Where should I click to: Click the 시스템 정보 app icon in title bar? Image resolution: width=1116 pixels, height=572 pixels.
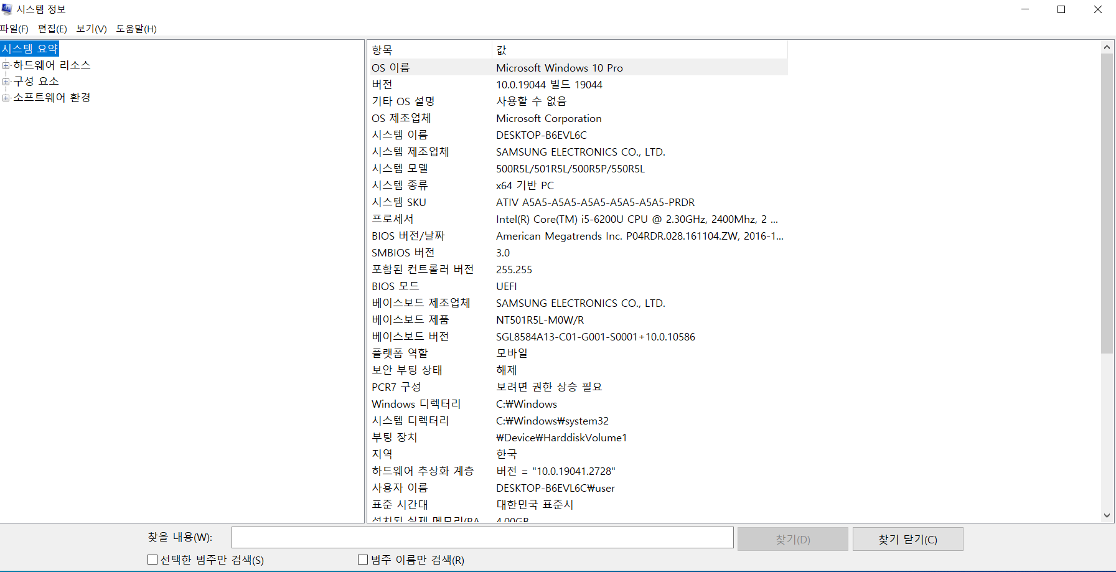(7, 9)
